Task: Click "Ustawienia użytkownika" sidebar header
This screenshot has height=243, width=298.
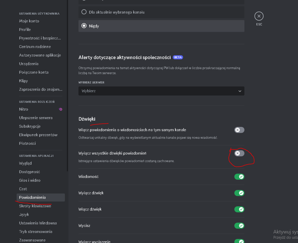Action: 39,13
